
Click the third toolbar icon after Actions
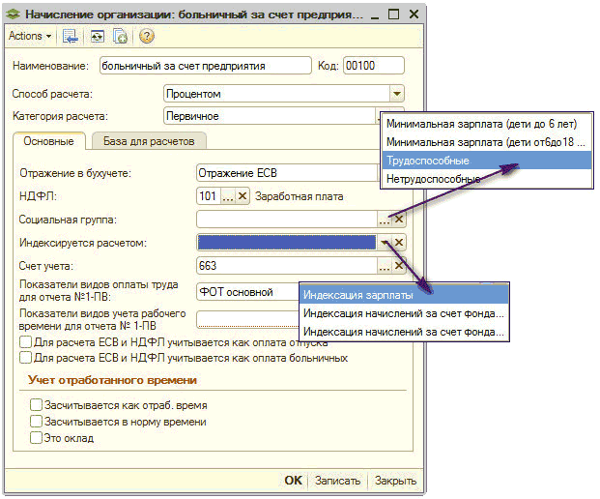tap(120, 36)
